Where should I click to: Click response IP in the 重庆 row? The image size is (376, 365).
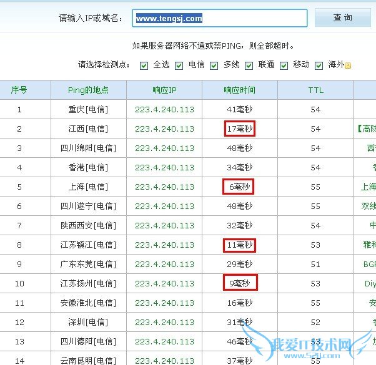click(164, 110)
